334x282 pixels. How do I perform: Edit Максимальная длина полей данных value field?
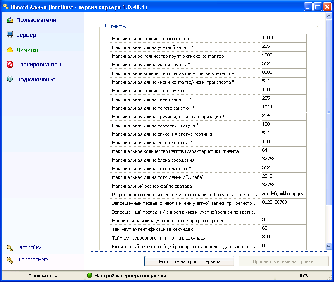pos(284,168)
